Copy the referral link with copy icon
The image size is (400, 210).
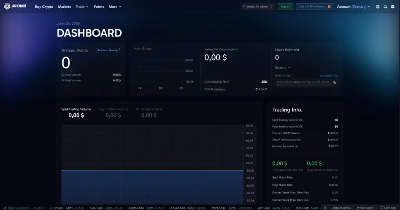(x=334, y=82)
